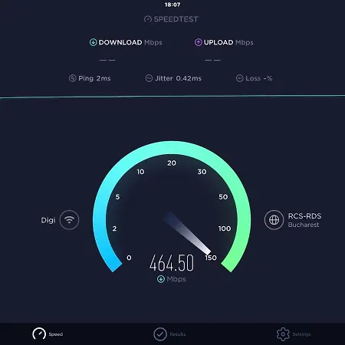The width and height of the screenshot is (345, 345).
Task: Click the Jitter wave icon
Action: (x=149, y=78)
